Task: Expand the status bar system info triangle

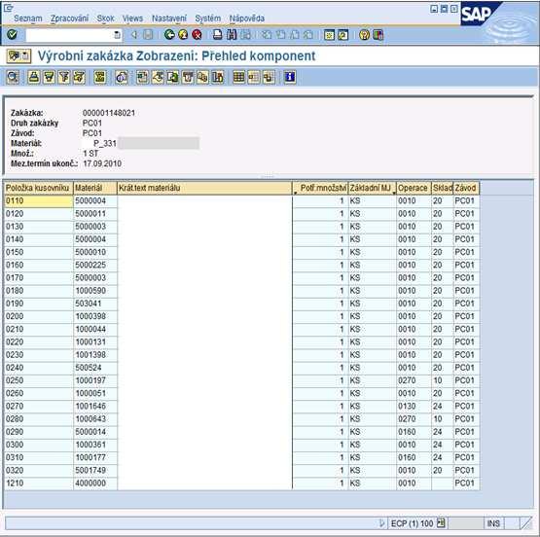Action: 381,523
